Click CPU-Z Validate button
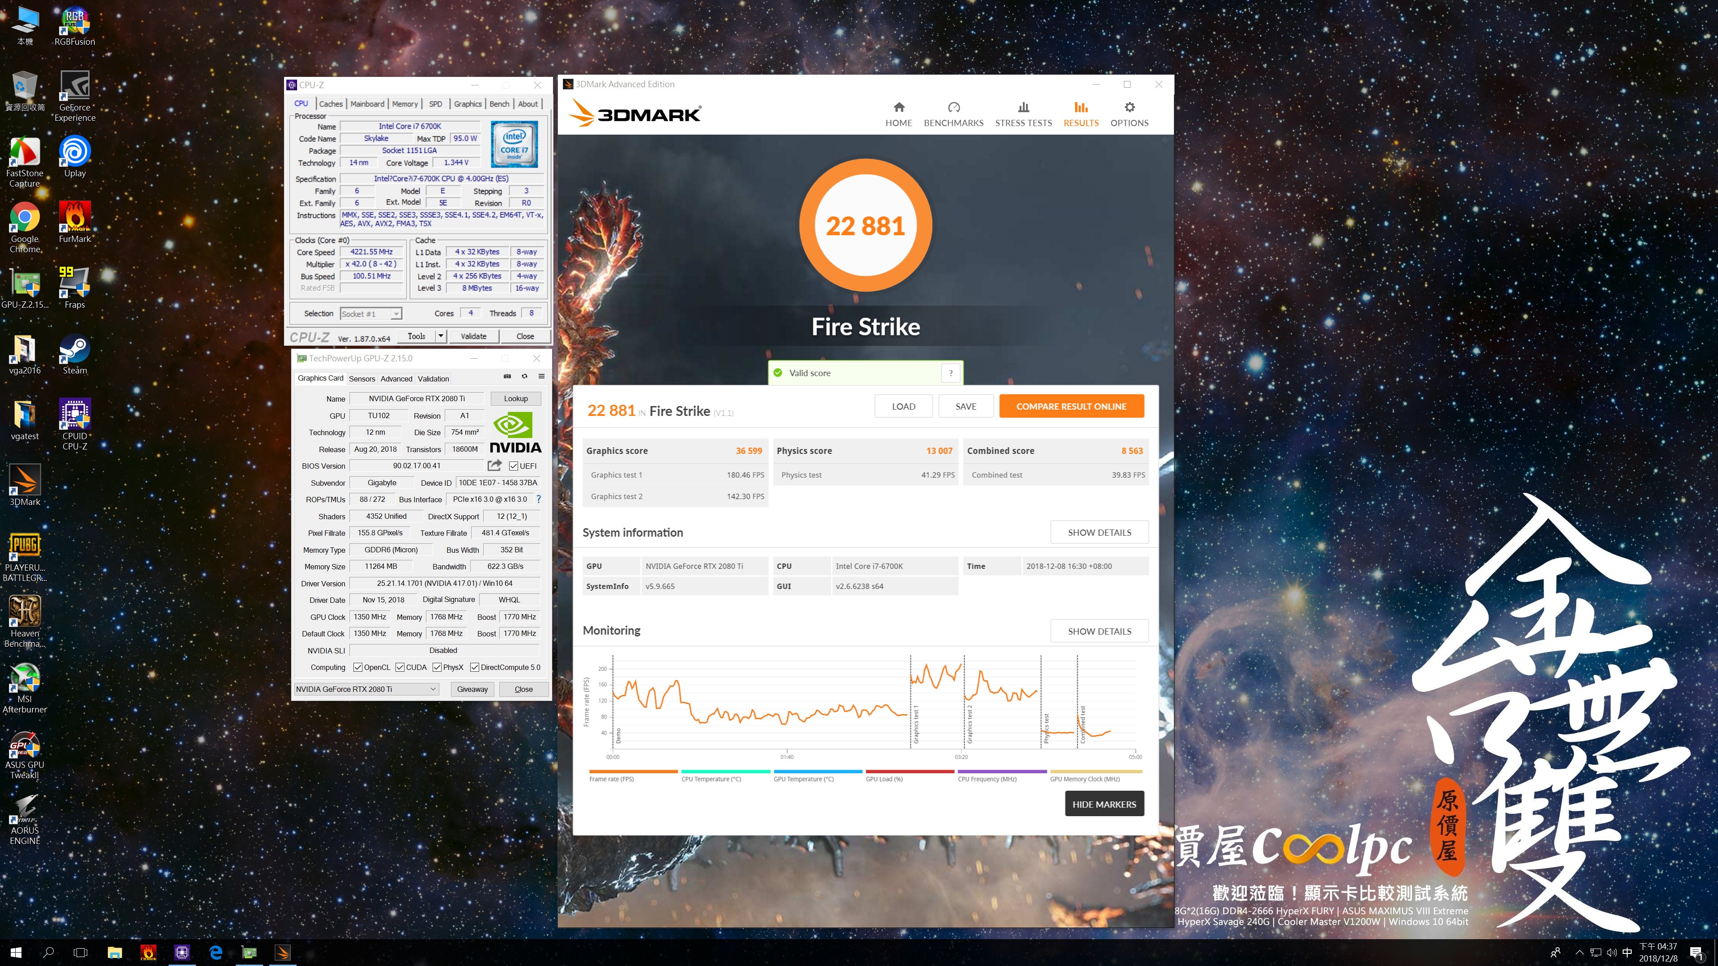 (x=473, y=337)
